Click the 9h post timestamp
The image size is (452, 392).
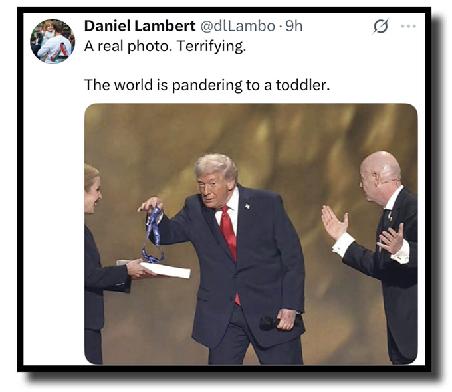click(x=294, y=26)
